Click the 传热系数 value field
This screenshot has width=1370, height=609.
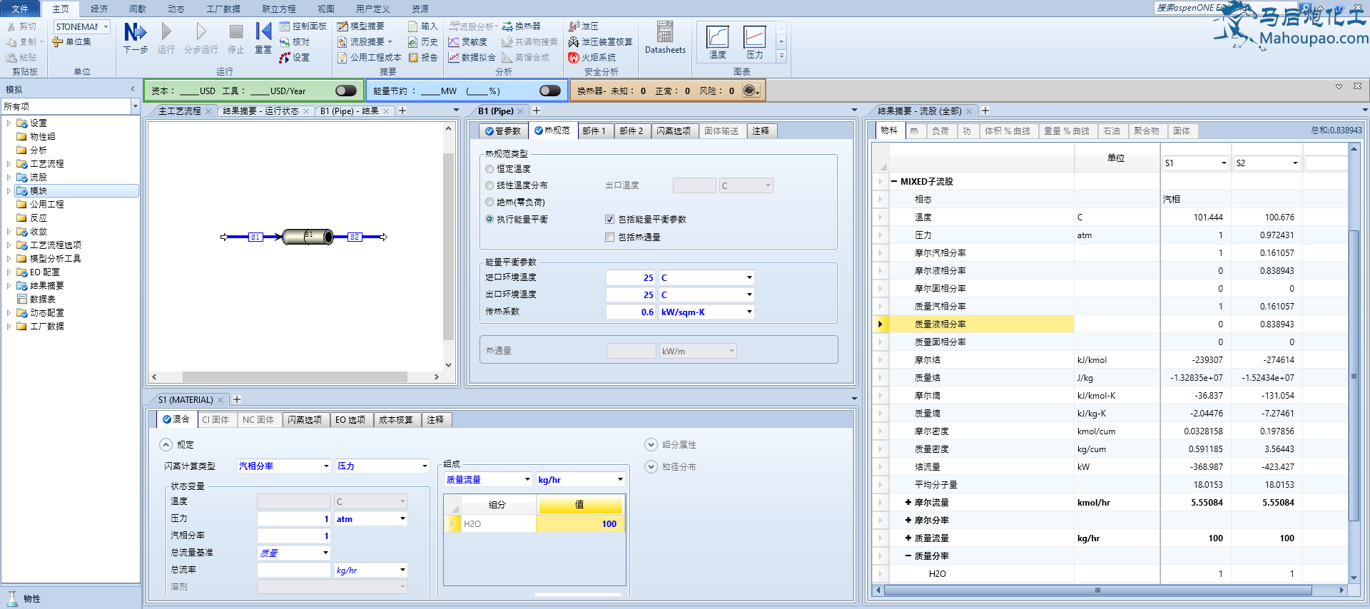point(631,312)
